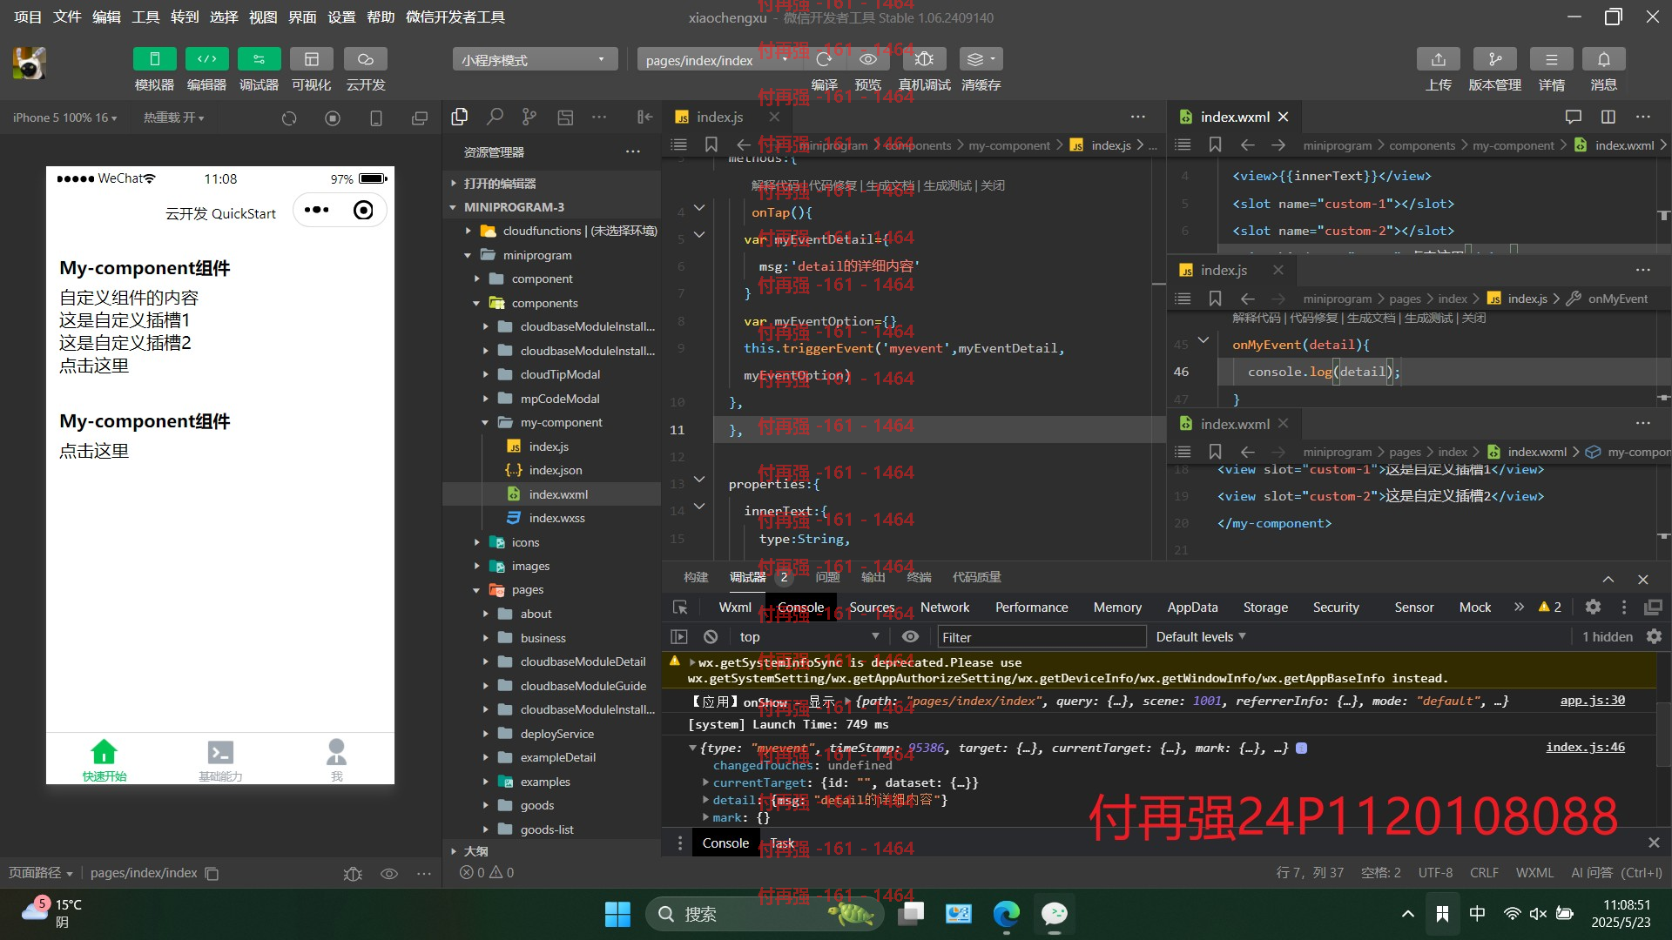The height and width of the screenshot is (940, 1672).
Task: Open the 工具 menu
Action: tap(145, 17)
